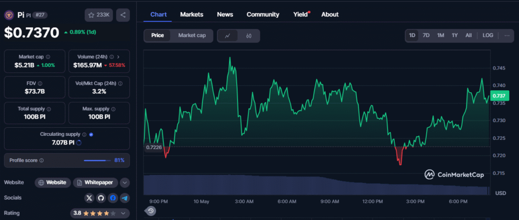Set chart range to All
This screenshot has height=220, width=519.
pos(469,35)
